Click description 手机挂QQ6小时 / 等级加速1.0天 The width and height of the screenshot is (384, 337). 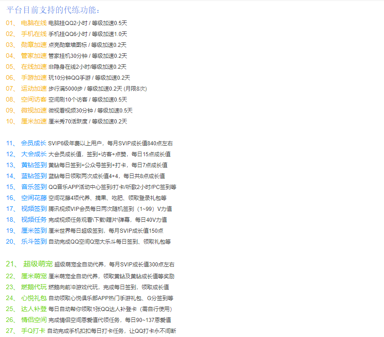click(x=88, y=34)
